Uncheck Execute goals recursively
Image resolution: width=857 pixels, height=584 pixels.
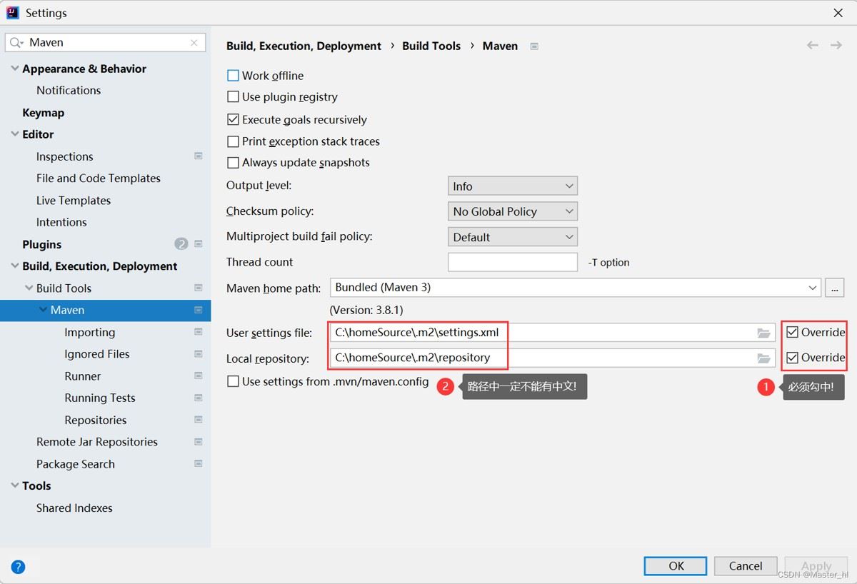click(x=233, y=120)
